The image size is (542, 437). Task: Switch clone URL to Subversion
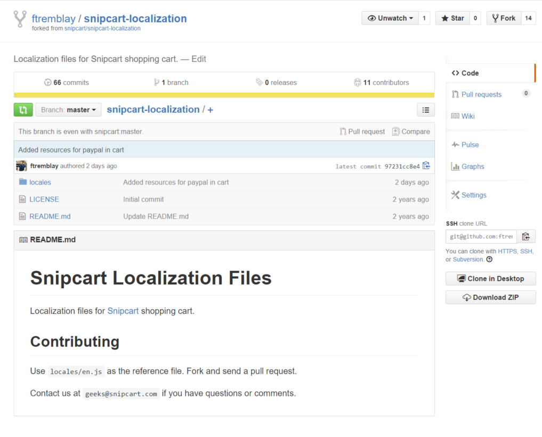click(x=468, y=260)
